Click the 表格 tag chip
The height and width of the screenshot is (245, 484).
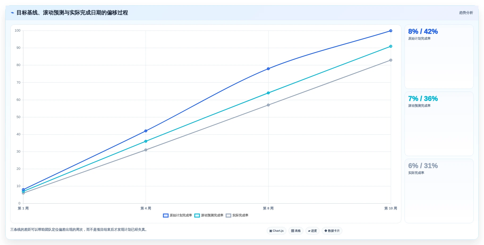click(296, 231)
